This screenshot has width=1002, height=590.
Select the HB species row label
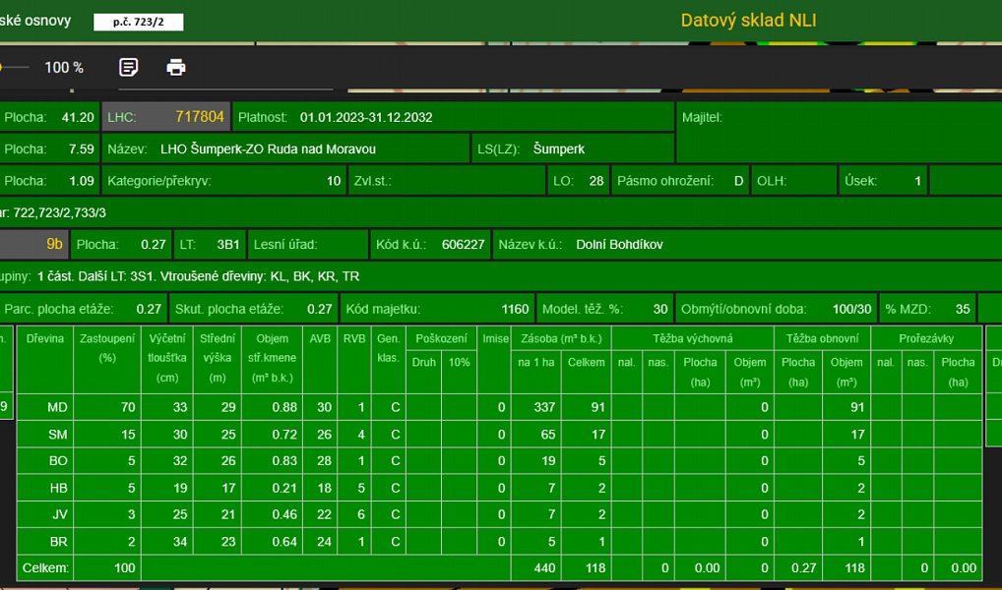tap(58, 489)
